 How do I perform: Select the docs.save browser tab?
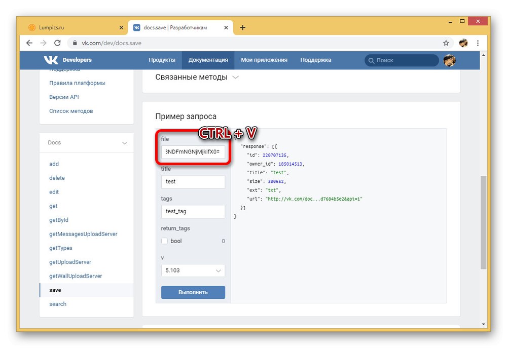tap(180, 28)
